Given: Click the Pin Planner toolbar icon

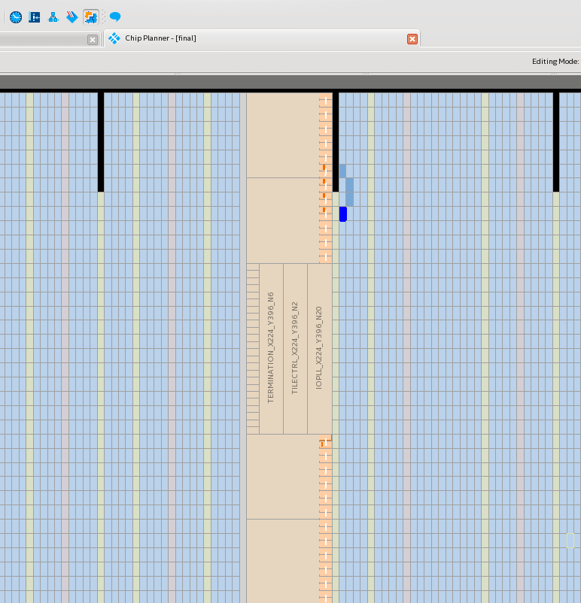Looking at the screenshot, I should click(x=35, y=17).
